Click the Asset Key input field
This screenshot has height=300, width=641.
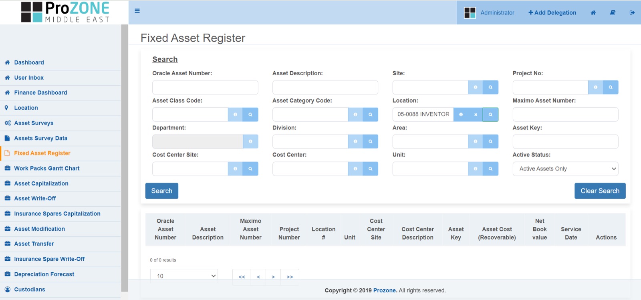[x=565, y=141]
